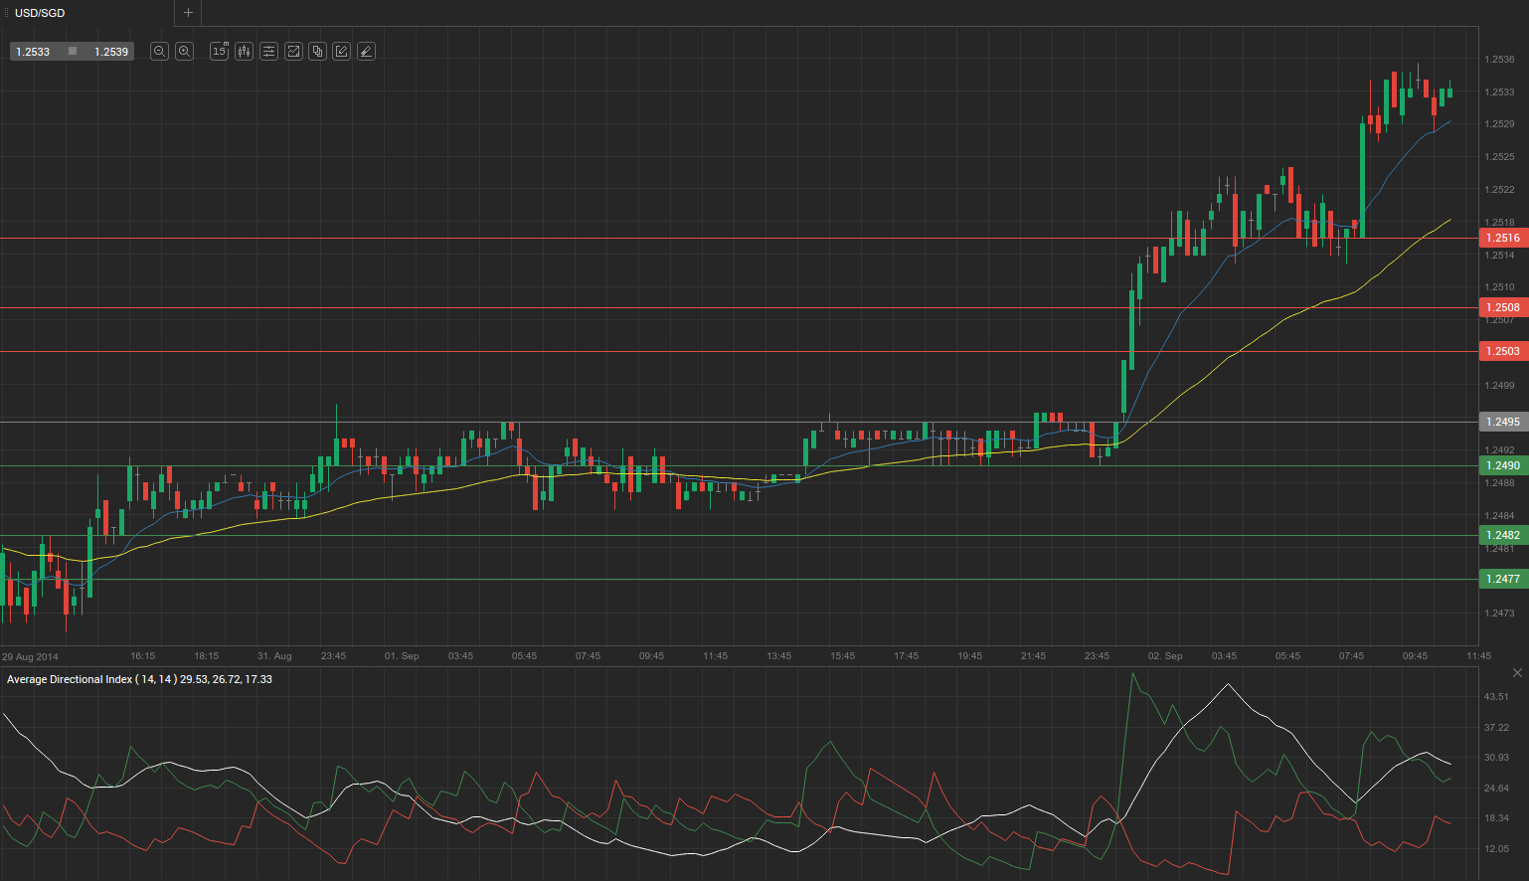Viewport: 1529px width, 881px height.
Task: Click the 1.2503 red price label
Action: 1502,351
